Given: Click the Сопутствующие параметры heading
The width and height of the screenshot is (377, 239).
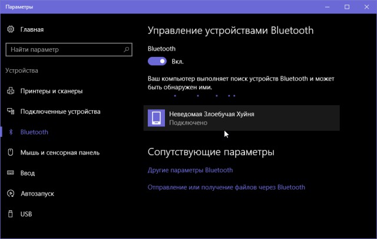Looking at the screenshot, I should click(x=211, y=152).
